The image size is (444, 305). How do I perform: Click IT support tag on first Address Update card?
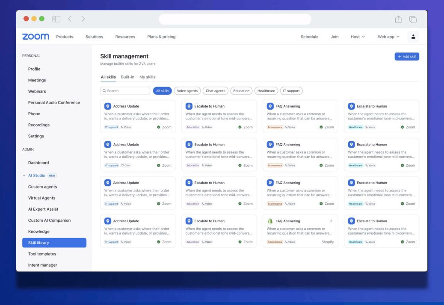click(x=111, y=127)
